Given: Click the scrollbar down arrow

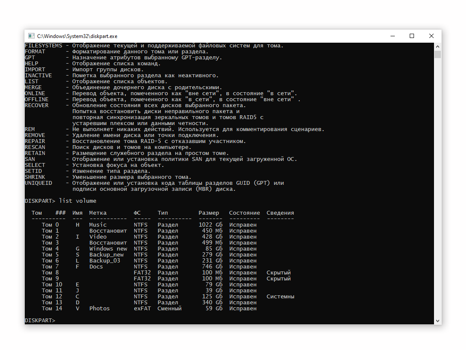Looking at the screenshot, I should coord(437,321).
